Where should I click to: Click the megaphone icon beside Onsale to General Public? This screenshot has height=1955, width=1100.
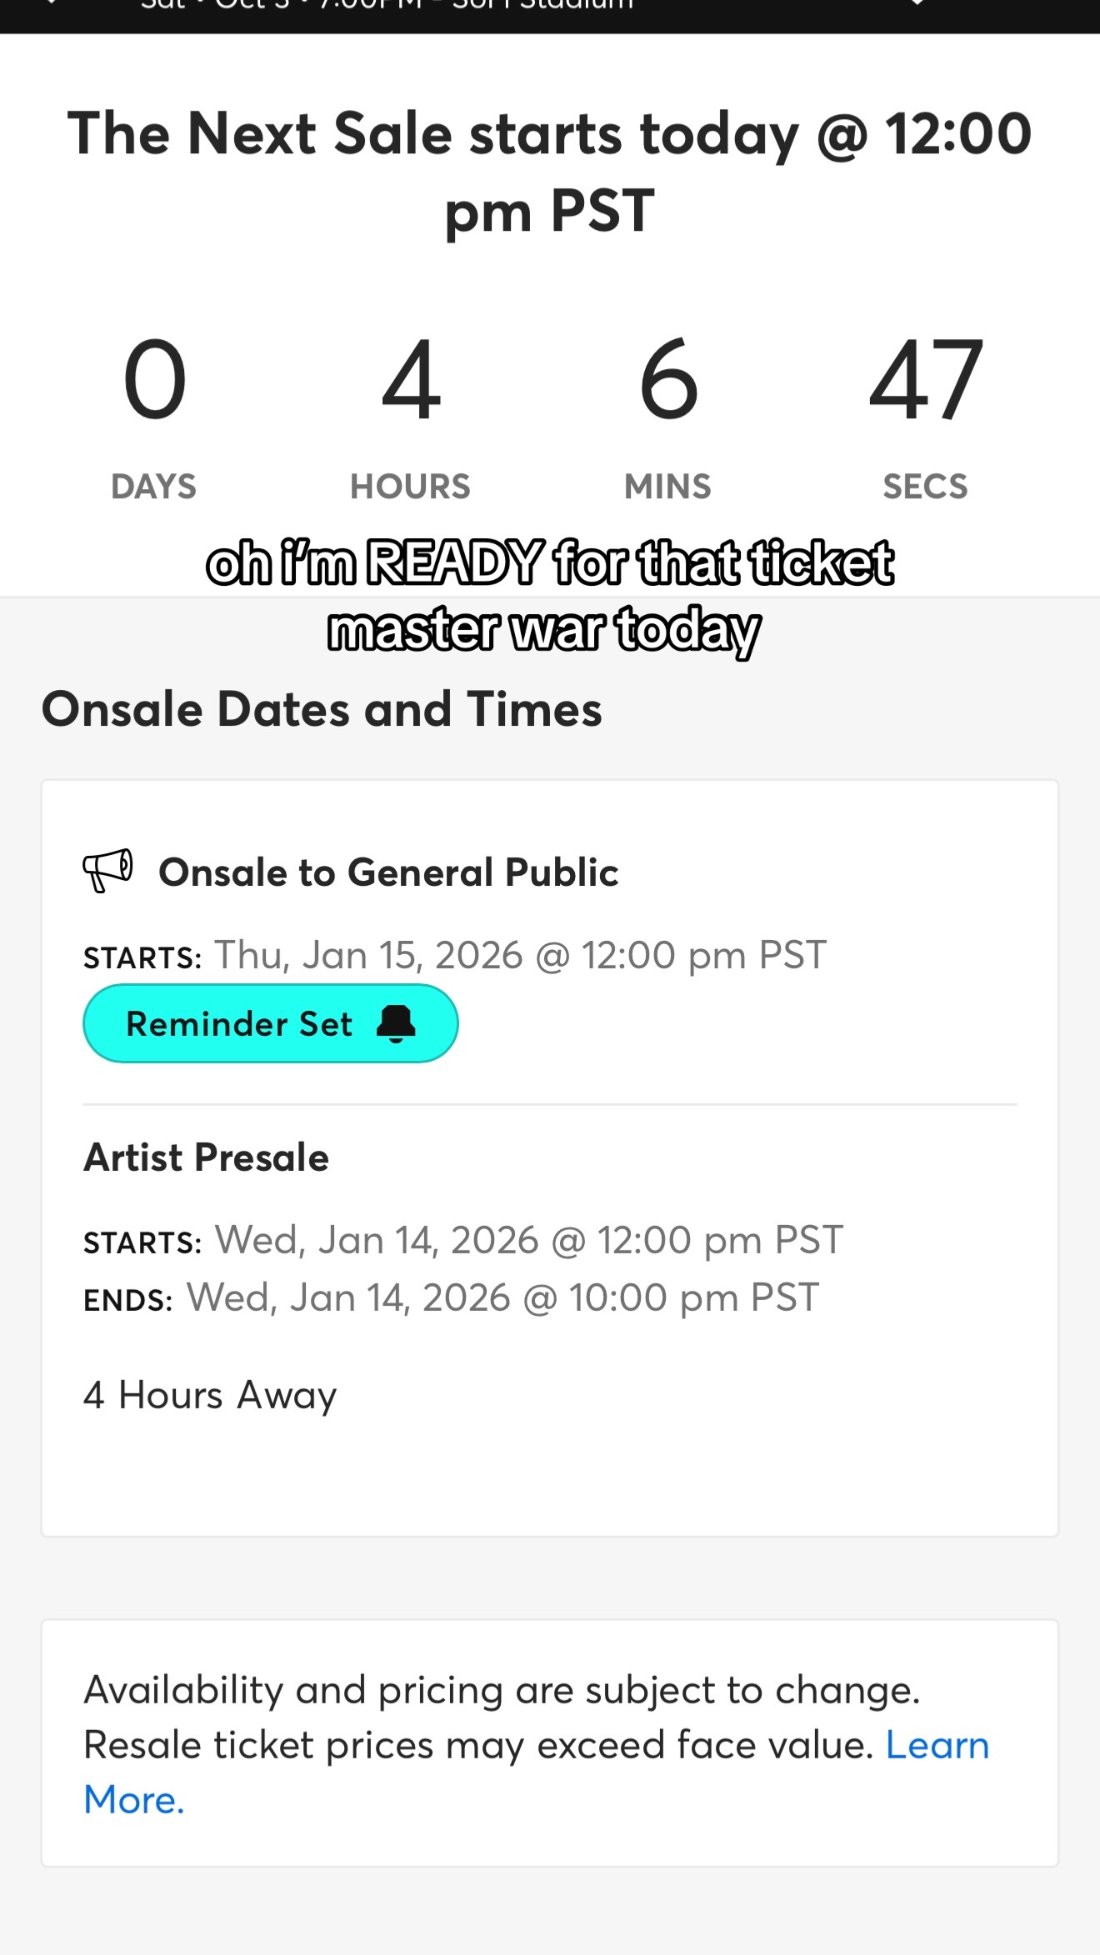107,871
